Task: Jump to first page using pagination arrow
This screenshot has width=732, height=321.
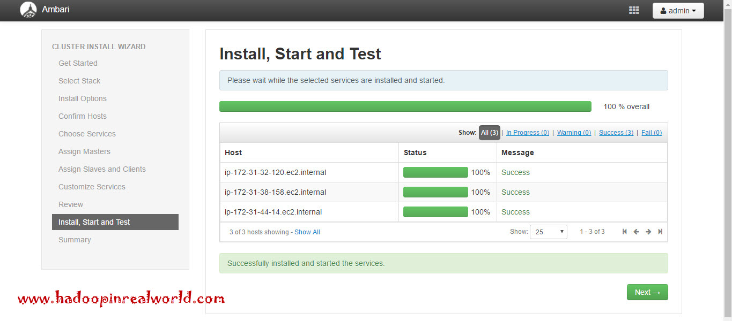Action: (624, 231)
